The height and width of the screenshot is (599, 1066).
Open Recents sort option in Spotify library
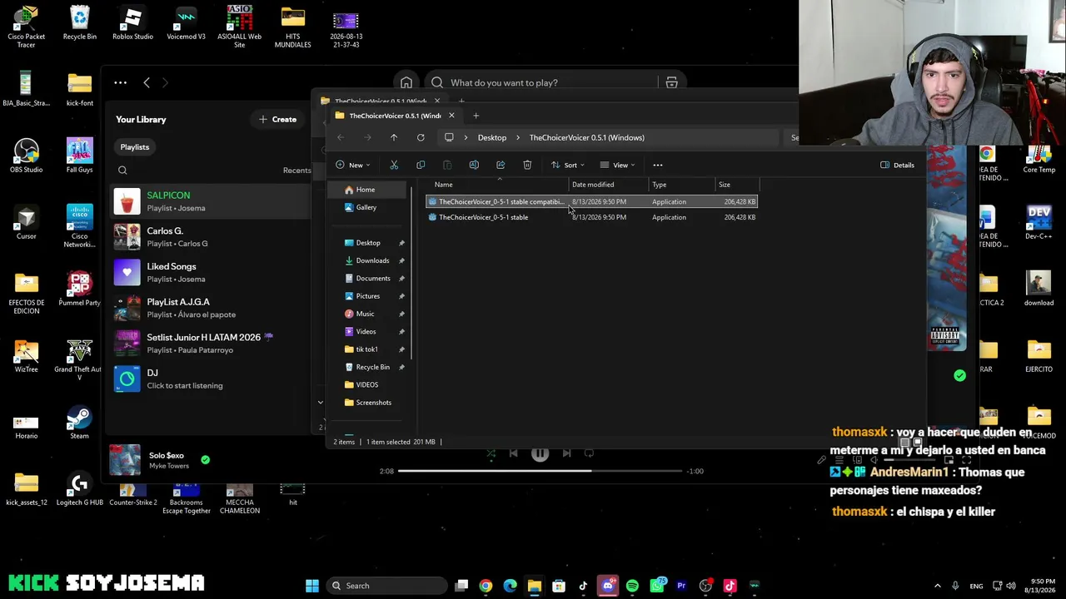click(x=296, y=171)
